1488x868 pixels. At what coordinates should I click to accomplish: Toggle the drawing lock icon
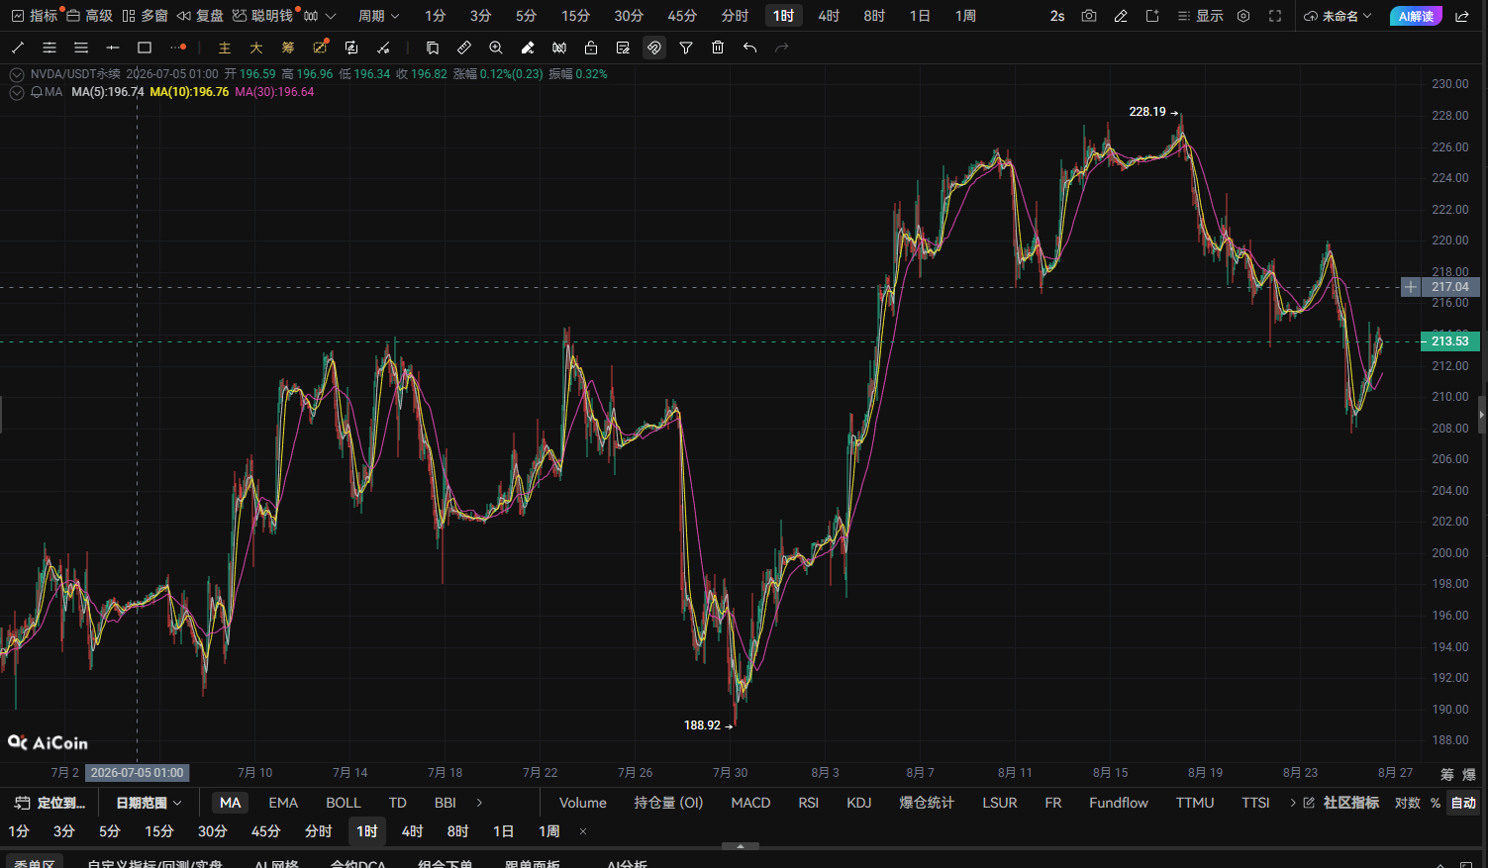tap(591, 48)
